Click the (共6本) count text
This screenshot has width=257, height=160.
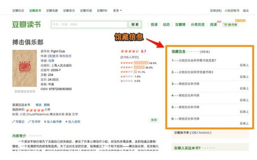(205, 52)
